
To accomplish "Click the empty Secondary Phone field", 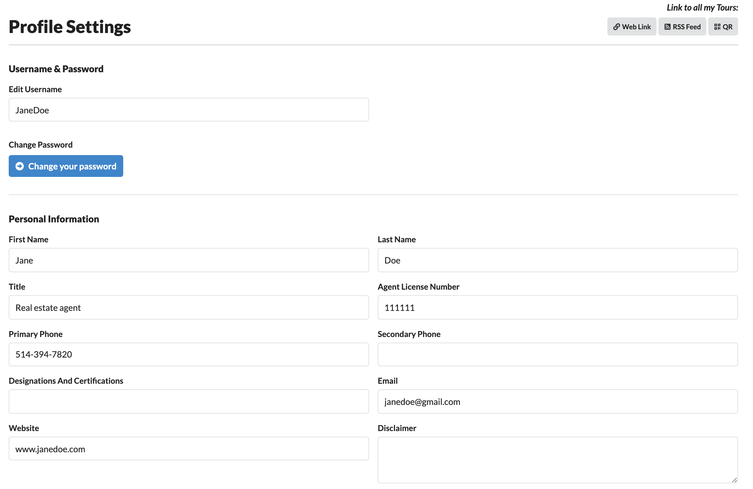I will click(x=558, y=354).
